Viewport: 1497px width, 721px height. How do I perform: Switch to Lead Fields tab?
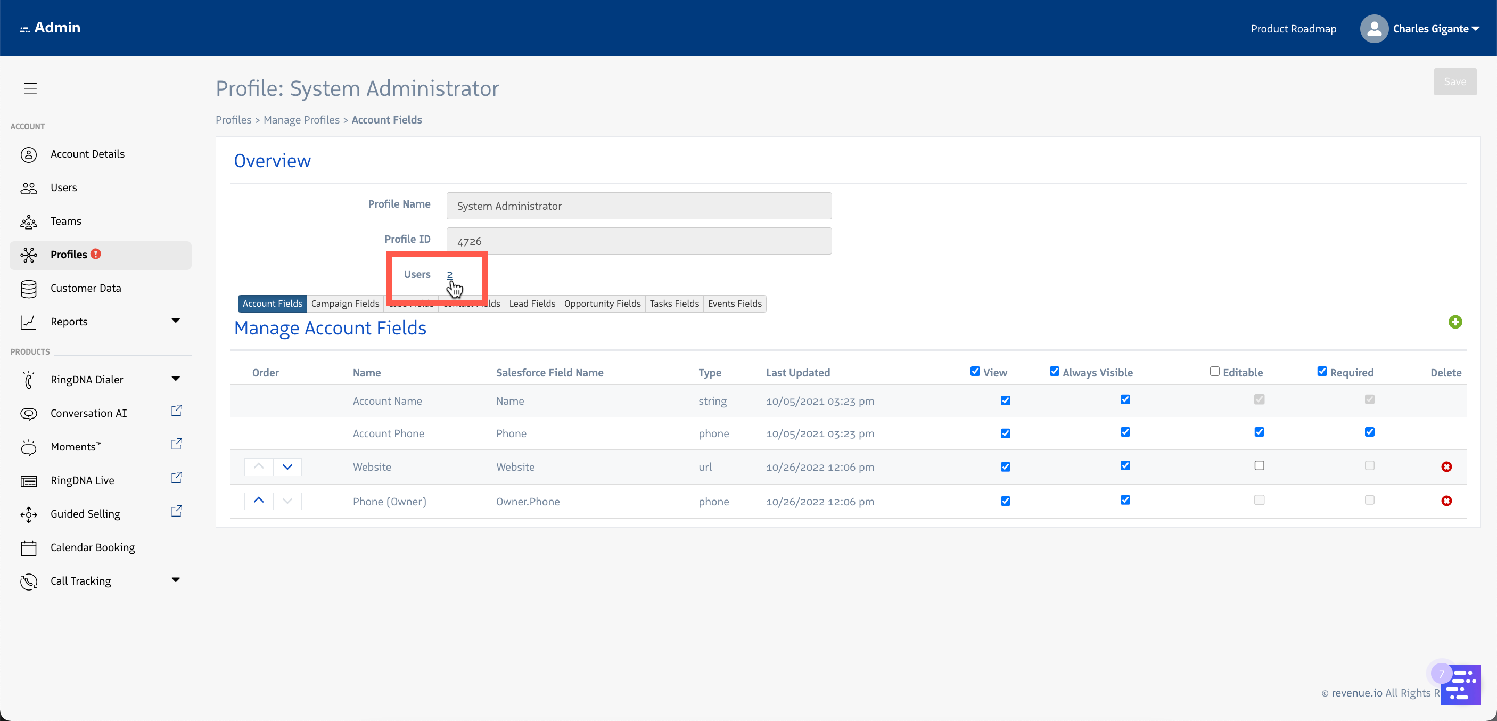coord(532,304)
